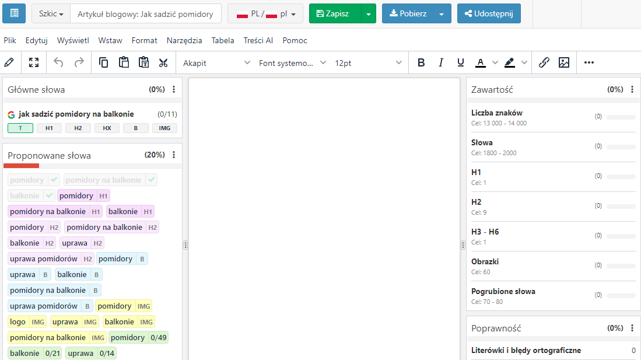Click the Paste as text icon

143,62
